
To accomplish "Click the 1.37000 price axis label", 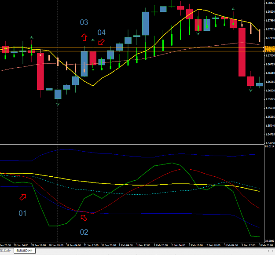I will (270, 55).
